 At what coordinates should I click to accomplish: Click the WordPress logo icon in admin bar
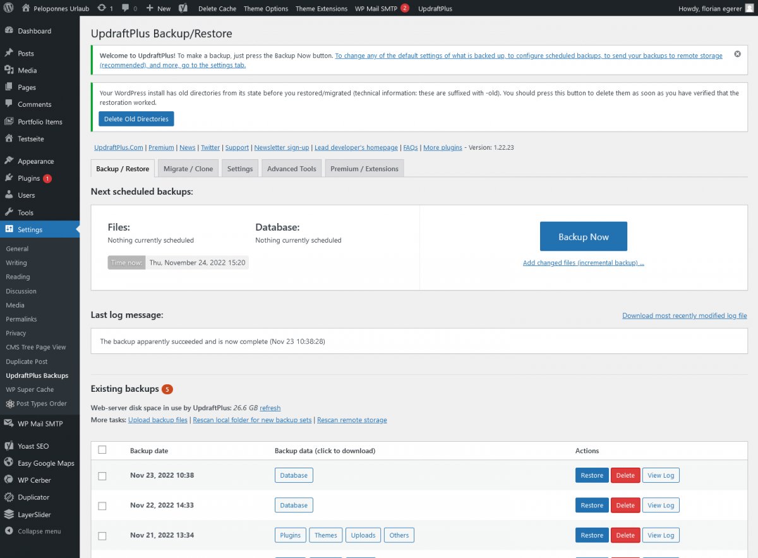click(9, 8)
